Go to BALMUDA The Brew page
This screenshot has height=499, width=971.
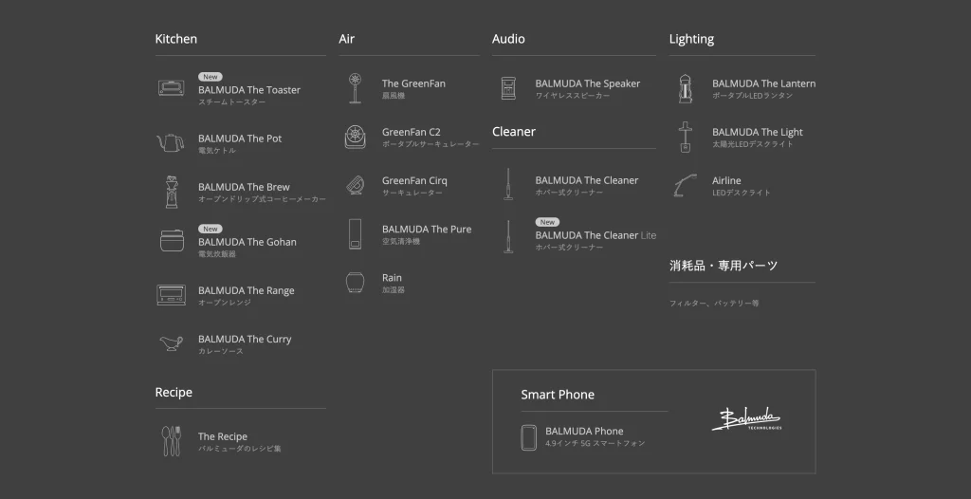[x=244, y=187]
